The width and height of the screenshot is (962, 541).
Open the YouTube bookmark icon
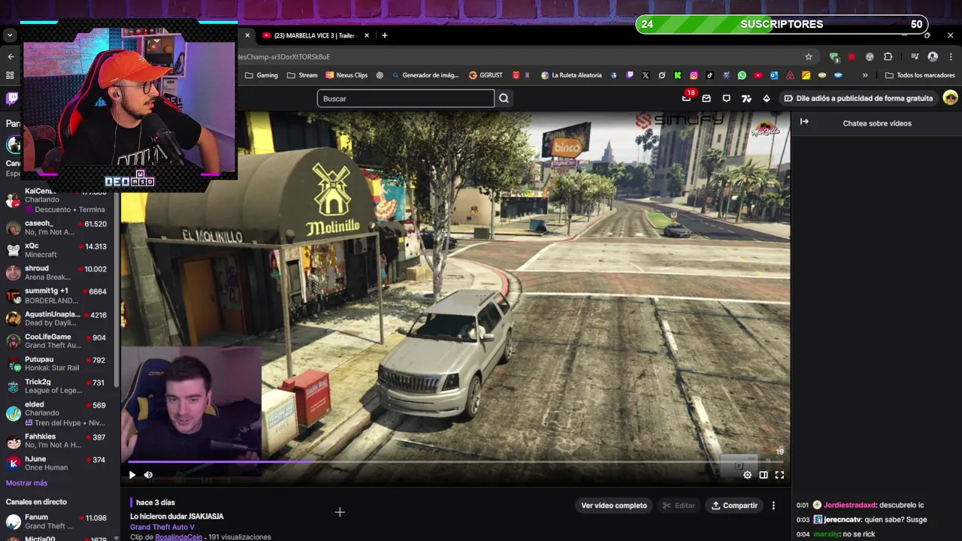(x=758, y=75)
